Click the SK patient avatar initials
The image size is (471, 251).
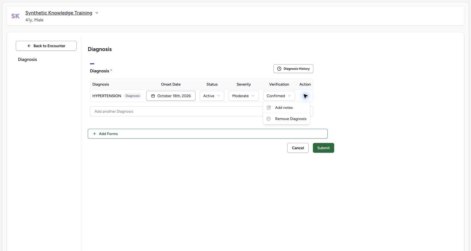16,16
